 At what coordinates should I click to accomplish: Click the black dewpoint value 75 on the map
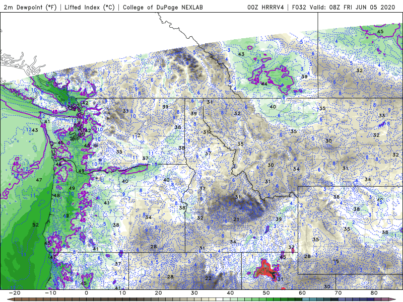pos(335,261)
